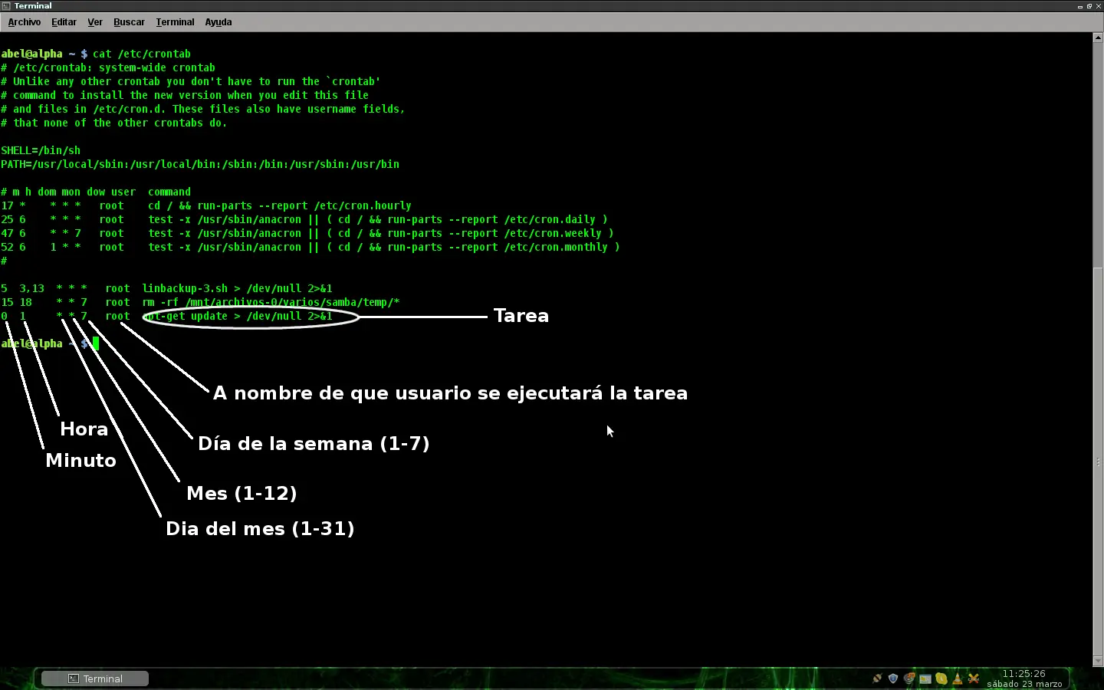Click the clock showing 11:25:26
Image resolution: width=1104 pixels, height=690 pixels.
click(1024, 674)
